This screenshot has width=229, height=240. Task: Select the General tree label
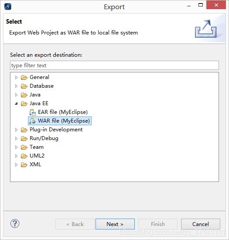point(39,77)
